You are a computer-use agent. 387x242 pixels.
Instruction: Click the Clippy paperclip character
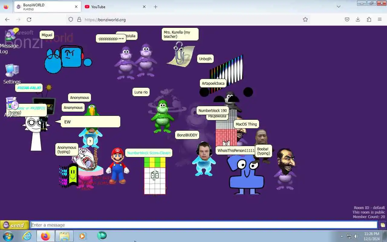coord(181,54)
